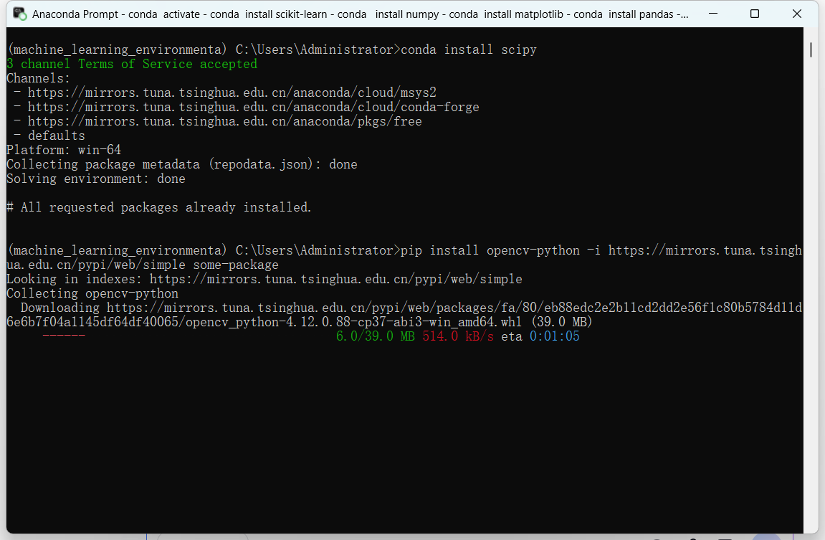Close the Anaconda Prompt window
The height and width of the screenshot is (540, 825).
pos(796,14)
